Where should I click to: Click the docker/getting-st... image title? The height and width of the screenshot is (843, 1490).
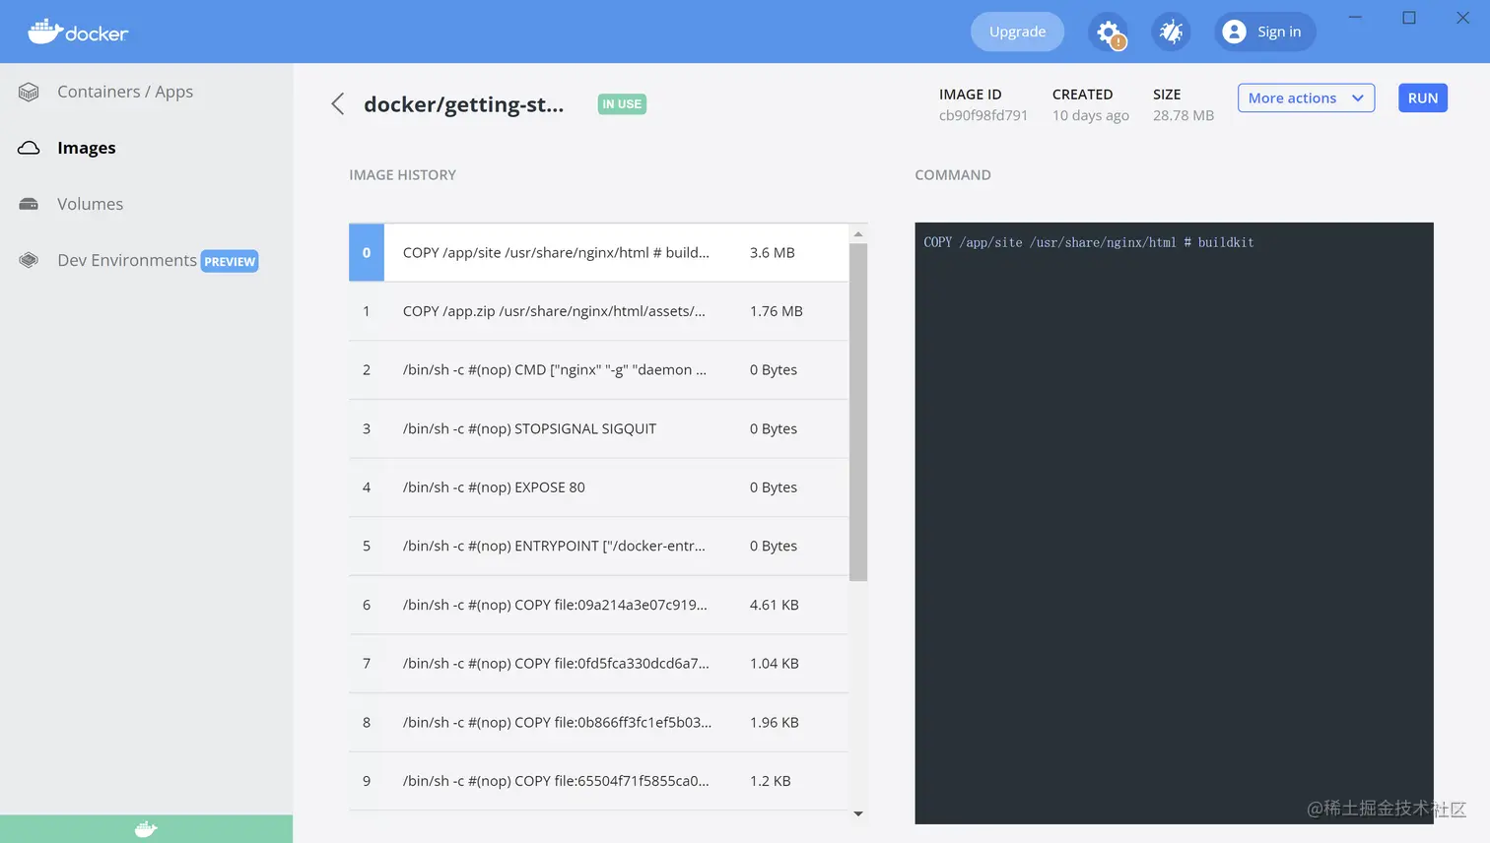[x=463, y=104]
